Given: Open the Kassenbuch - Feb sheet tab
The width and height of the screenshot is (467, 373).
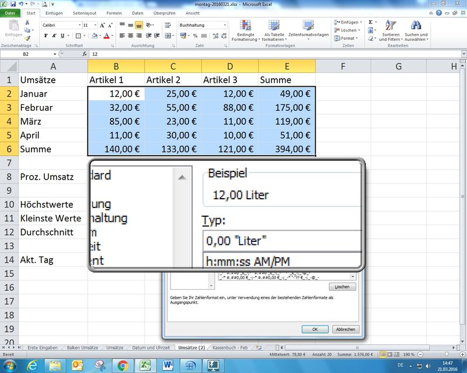Looking at the screenshot, I should coord(230,347).
